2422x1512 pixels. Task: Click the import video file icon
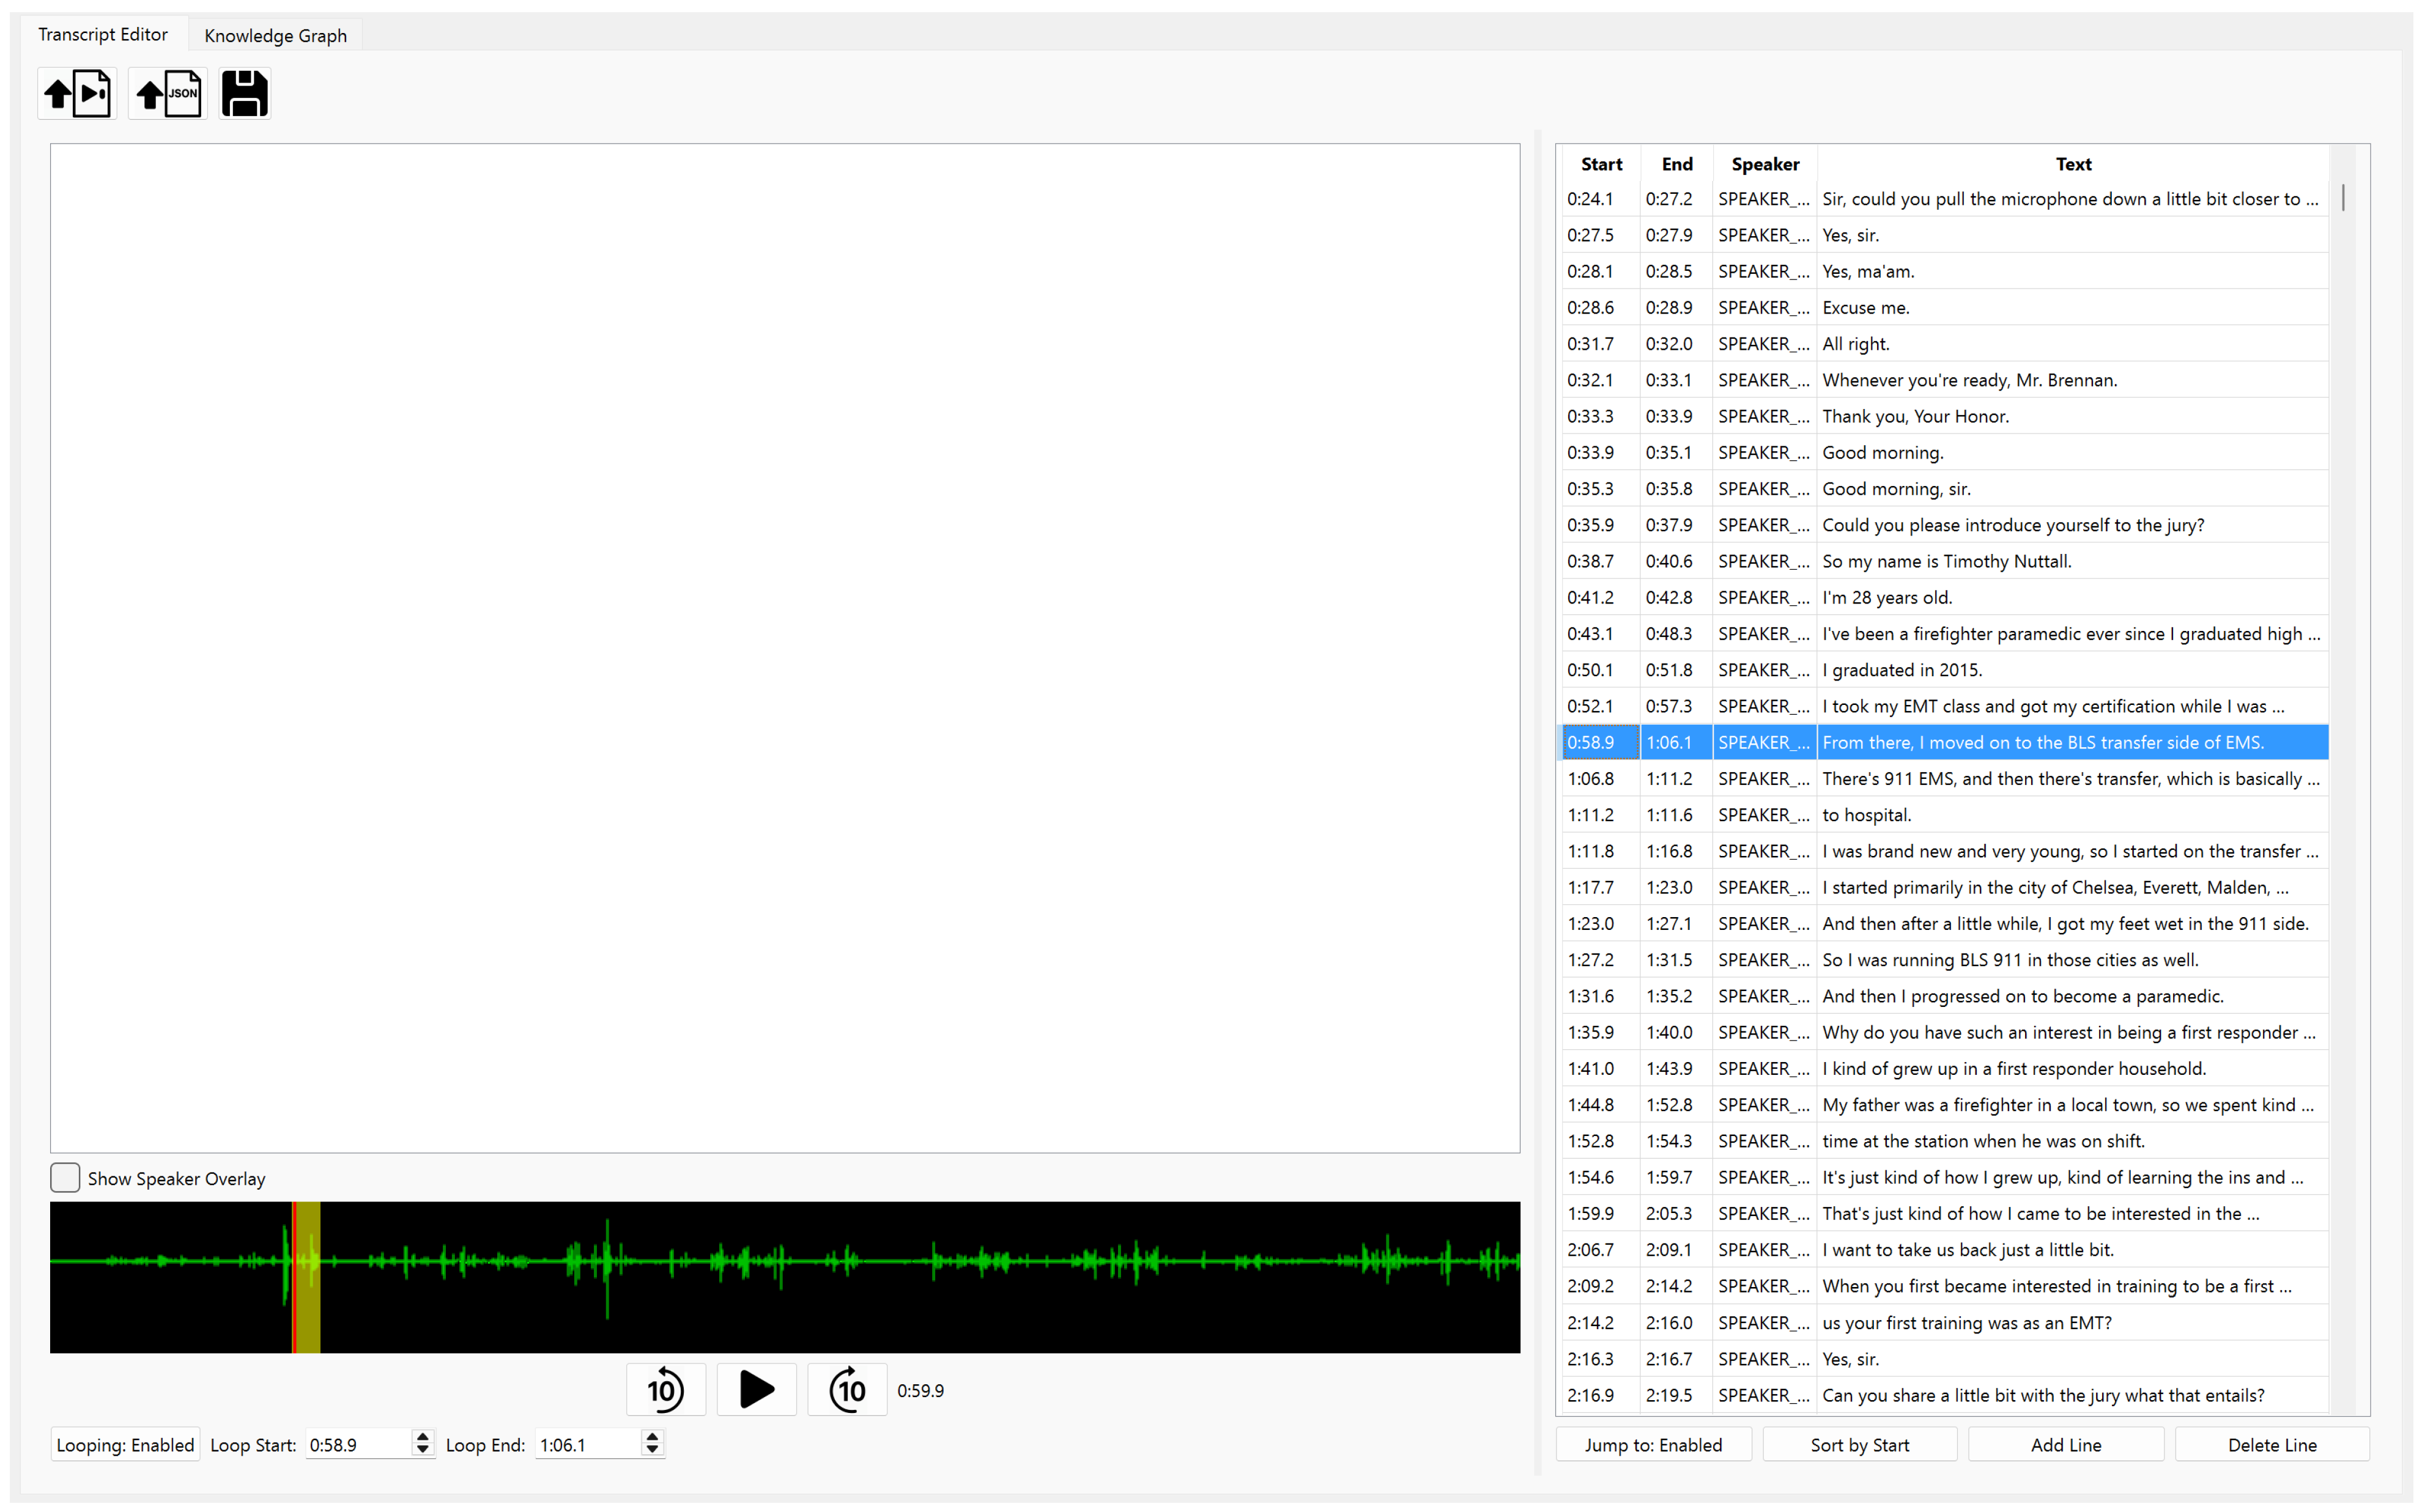click(x=77, y=94)
